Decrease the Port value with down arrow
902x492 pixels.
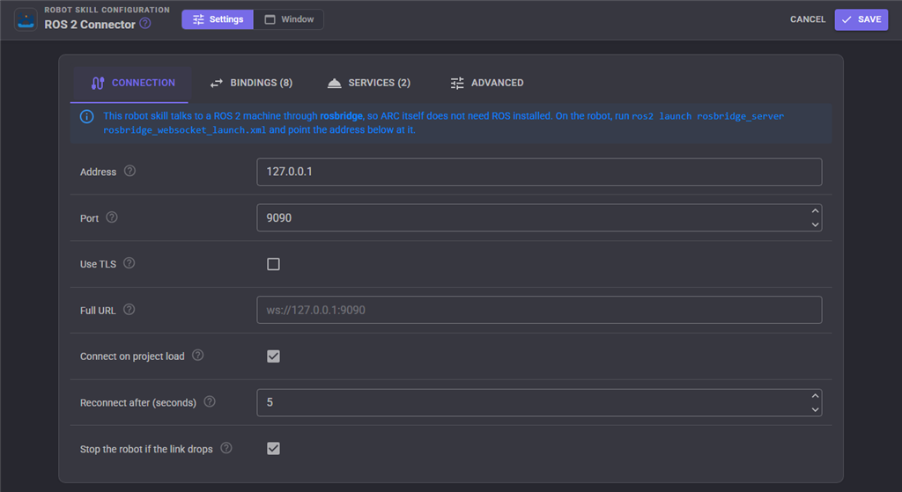coord(815,224)
